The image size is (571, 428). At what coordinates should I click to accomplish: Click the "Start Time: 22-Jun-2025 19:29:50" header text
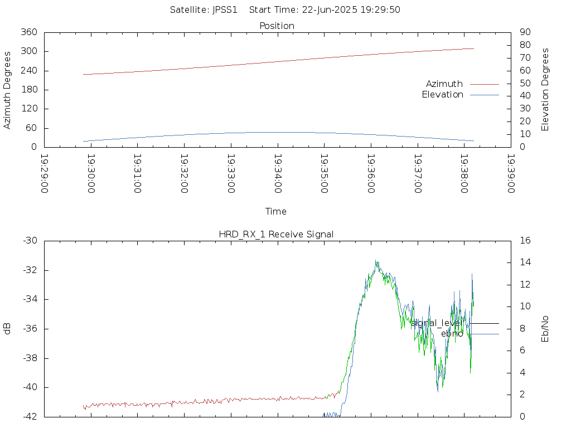tap(325, 10)
